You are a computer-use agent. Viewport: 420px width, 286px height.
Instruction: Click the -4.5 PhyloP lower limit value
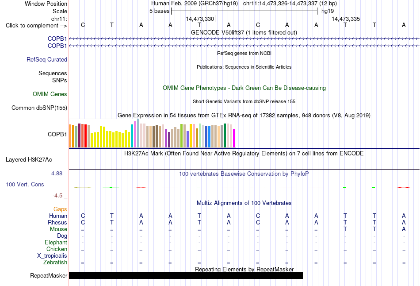click(x=57, y=196)
